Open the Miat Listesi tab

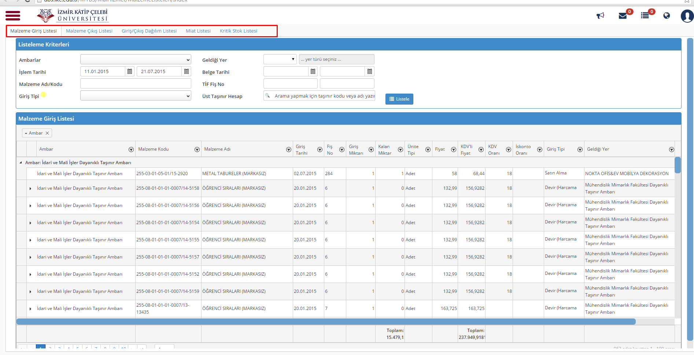tap(198, 31)
